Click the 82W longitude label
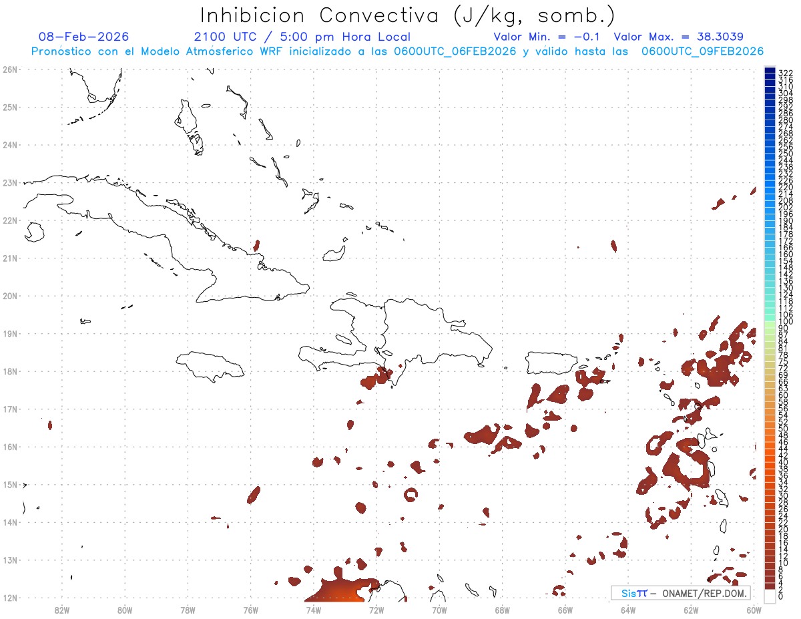This screenshot has height=619, width=801. tap(62, 610)
